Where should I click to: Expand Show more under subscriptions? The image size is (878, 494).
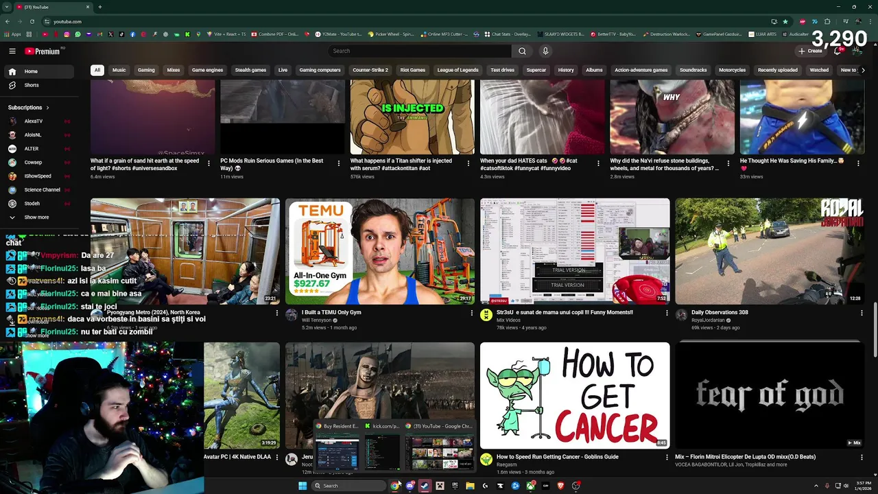(x=37, y=217)
